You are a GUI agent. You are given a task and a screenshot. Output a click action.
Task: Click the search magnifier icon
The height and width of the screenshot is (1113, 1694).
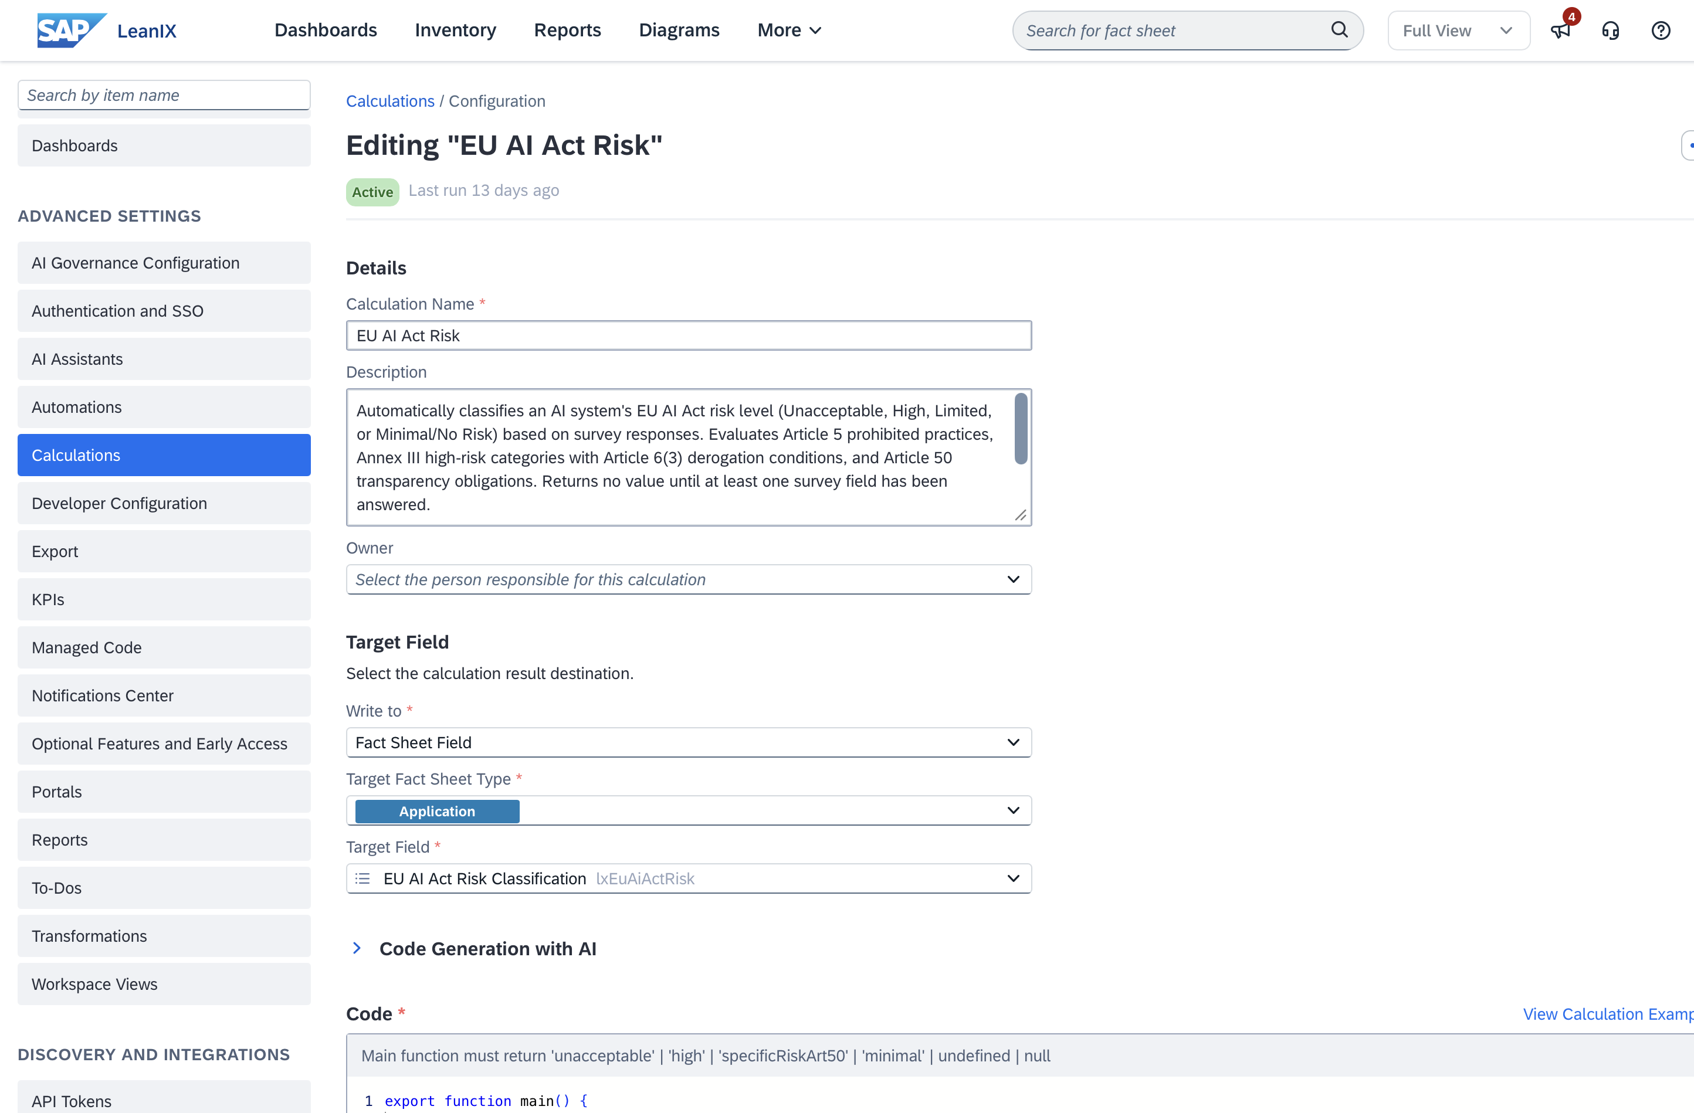[1339, 30]
